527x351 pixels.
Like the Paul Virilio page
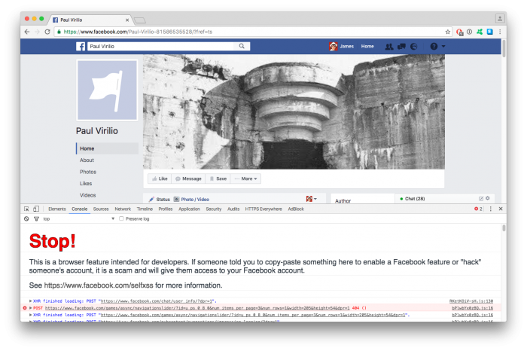coord(160,179)
